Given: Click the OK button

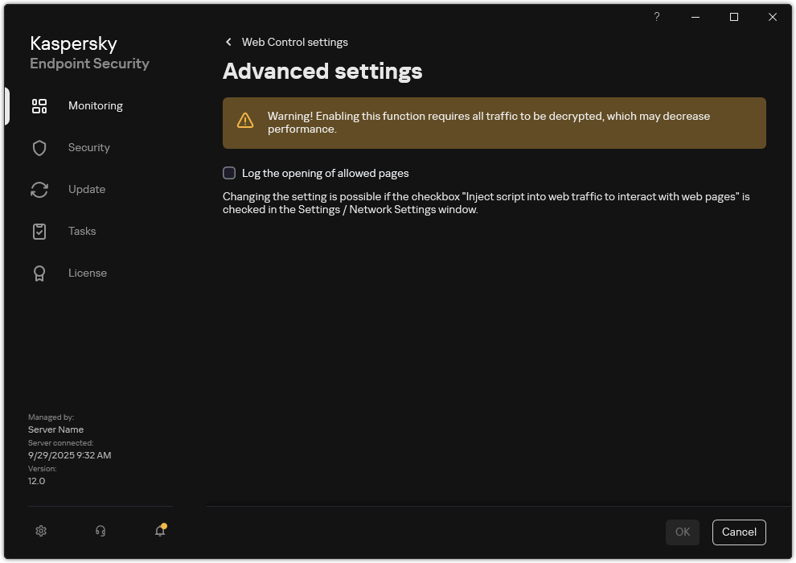Looking at the screenshot, I should coord(682,532).
